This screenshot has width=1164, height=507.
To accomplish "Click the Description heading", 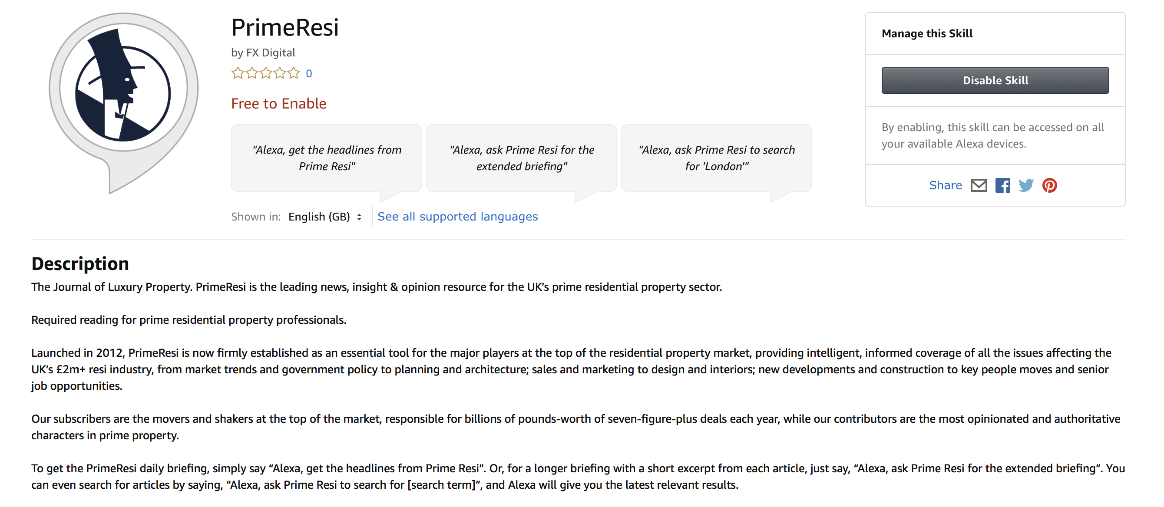I will [x=80, y=263].
